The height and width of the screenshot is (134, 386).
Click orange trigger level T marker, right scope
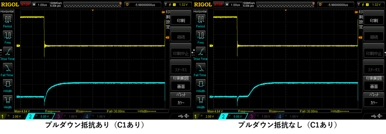coord(360,38)
